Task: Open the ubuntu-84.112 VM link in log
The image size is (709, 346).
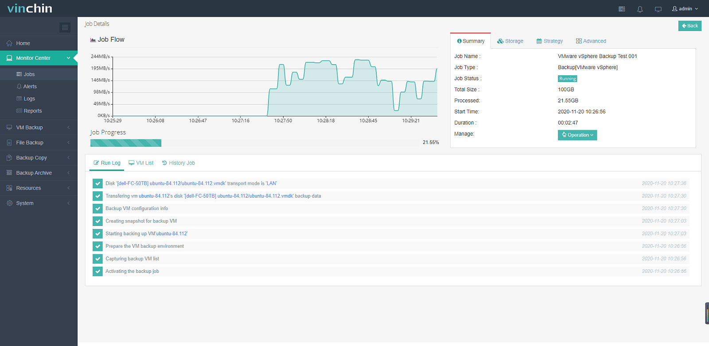Action: pyautogui.click(x=154, y=196)
